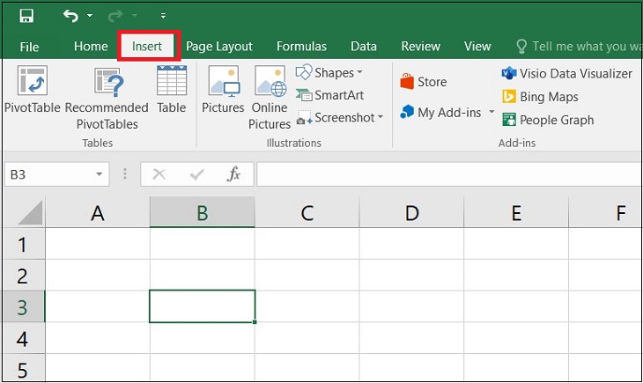Open the Bing Maps add-in

(x=540, y=97)
